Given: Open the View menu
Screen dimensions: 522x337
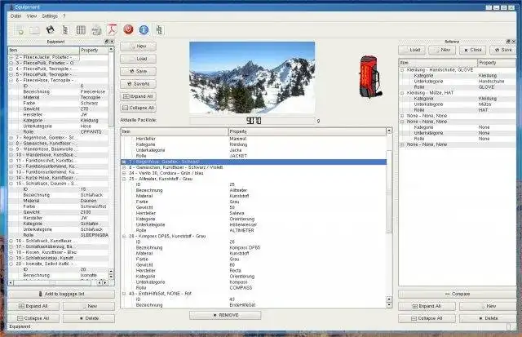Looking at the screenshot, I should pos(32,16).
